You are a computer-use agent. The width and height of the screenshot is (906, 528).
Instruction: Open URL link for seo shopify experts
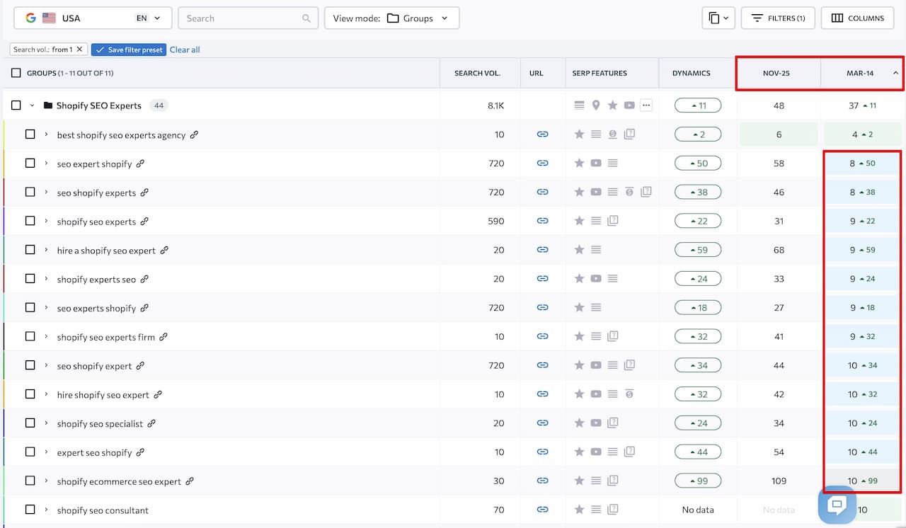coord(542,193)
